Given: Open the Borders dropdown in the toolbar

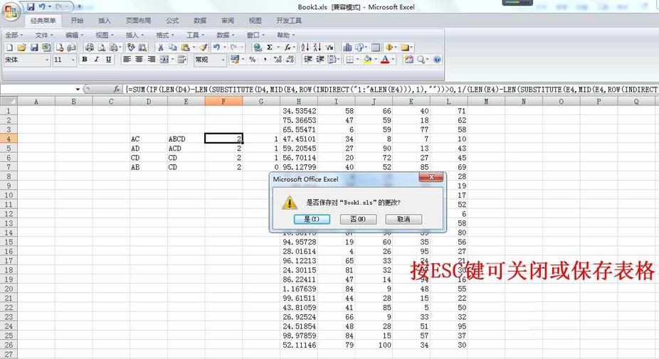Looking at the screenshot, I should pyautogui.click(x=358, y=60).
